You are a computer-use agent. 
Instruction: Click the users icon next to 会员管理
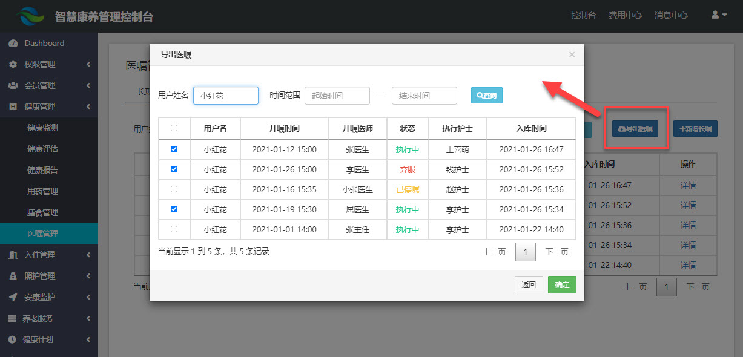click(12, 85)
